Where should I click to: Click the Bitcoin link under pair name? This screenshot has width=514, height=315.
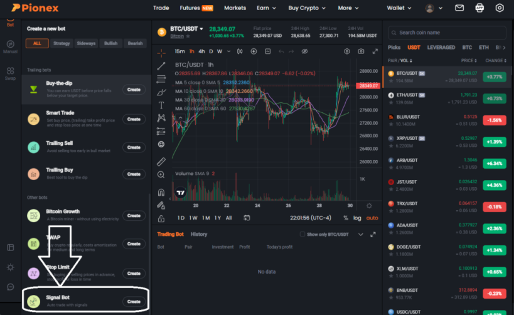click(x=177, y=36)
